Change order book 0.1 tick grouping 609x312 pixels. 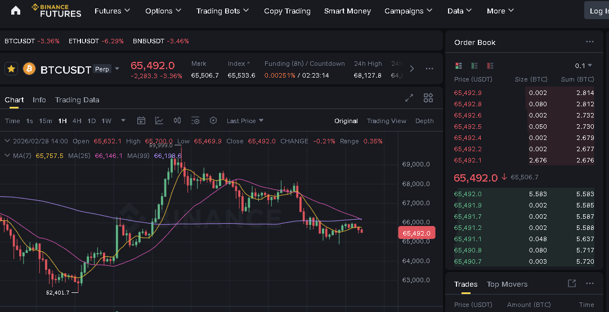pos(583,66)
